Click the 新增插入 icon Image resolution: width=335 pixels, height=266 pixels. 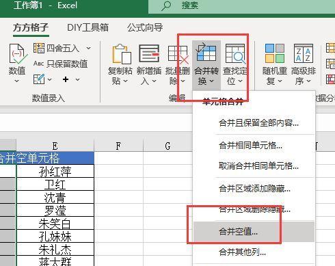[149, 54]
